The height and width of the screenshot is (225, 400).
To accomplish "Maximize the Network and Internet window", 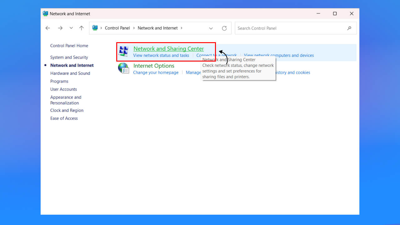I will [x=335, y=13].
